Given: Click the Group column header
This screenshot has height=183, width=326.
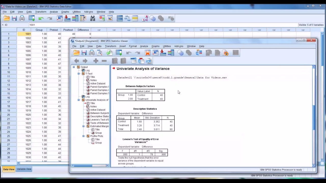Looking at the screenshot, I should tap(39, 30).
